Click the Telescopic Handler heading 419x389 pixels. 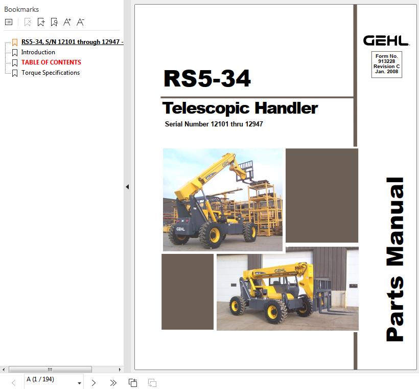click(x=240, y=108)
